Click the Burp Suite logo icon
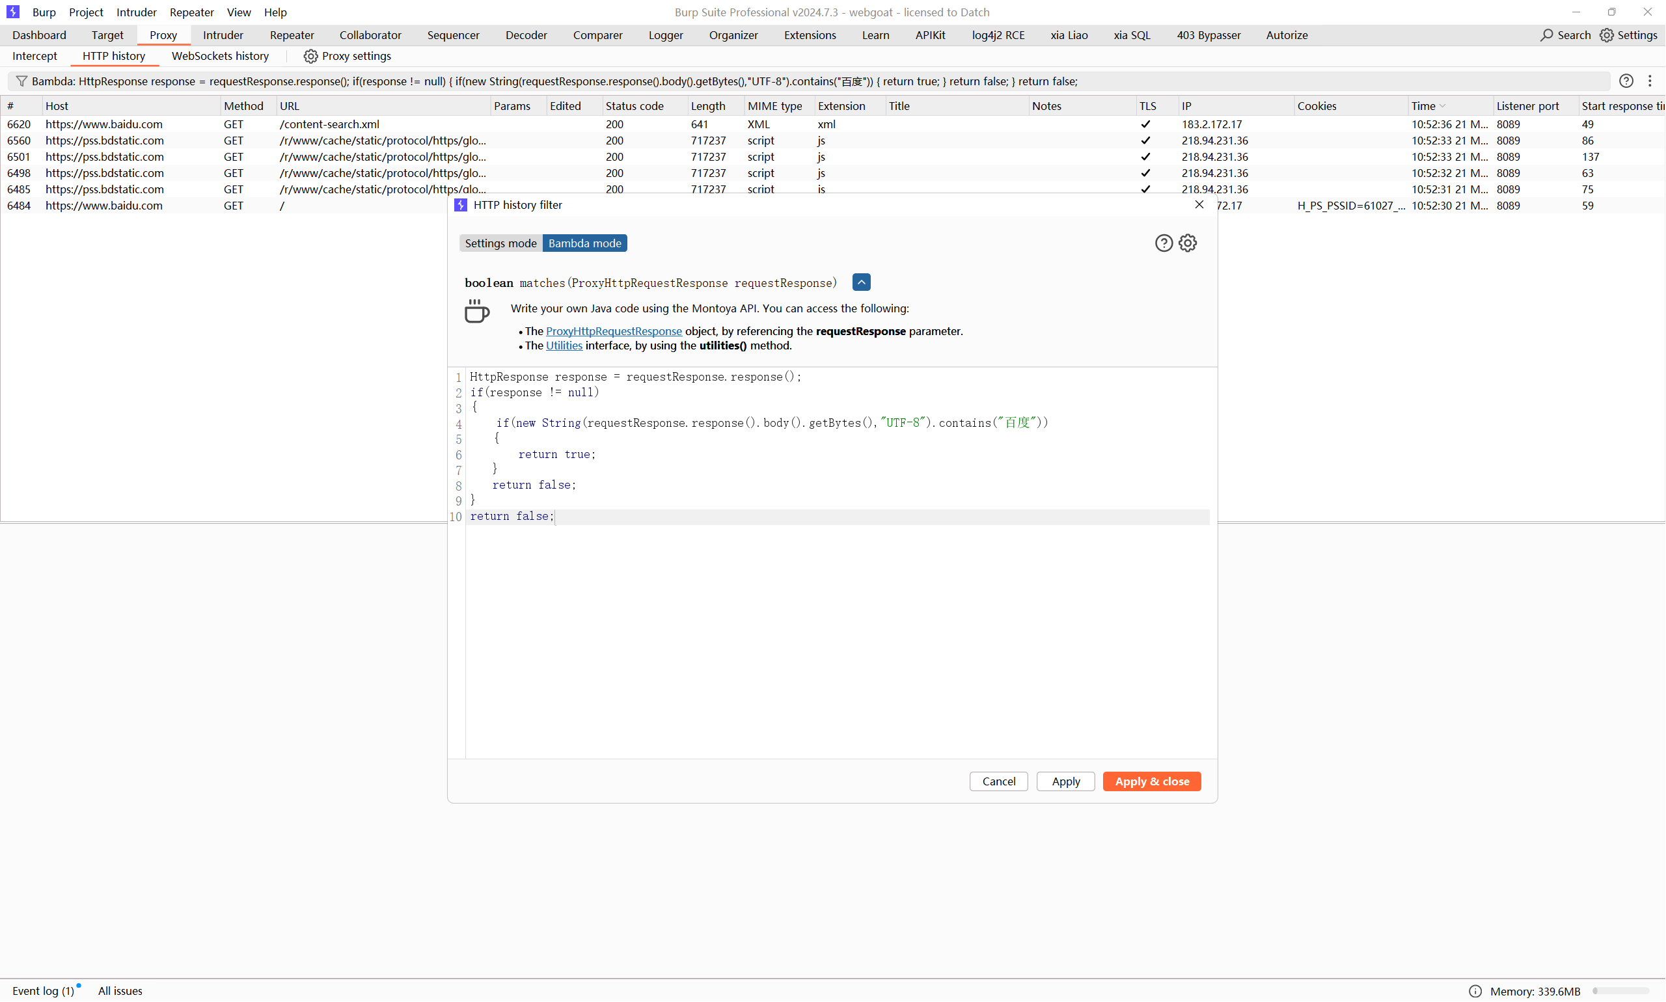This screenshot has height=1002, width=1666. 13,12
